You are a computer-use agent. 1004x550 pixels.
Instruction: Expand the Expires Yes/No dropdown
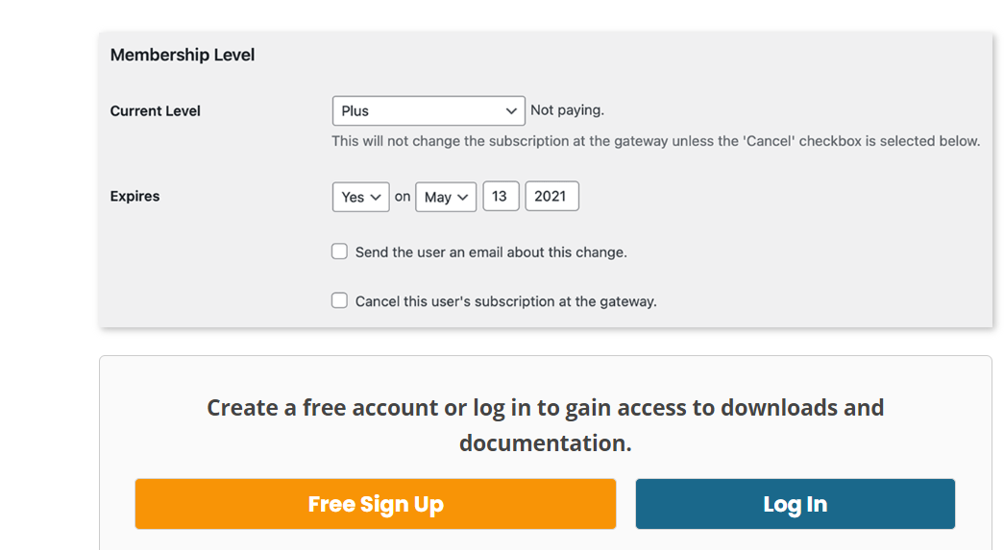point(360,197)
